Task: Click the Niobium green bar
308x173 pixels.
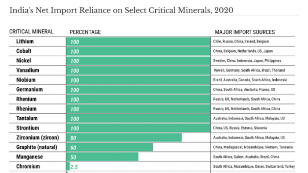Action: point(138,80)
